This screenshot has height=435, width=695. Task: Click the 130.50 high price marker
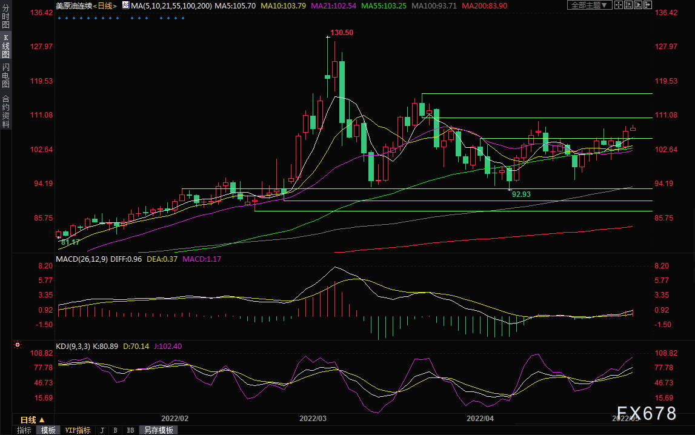tap(342, 33)
